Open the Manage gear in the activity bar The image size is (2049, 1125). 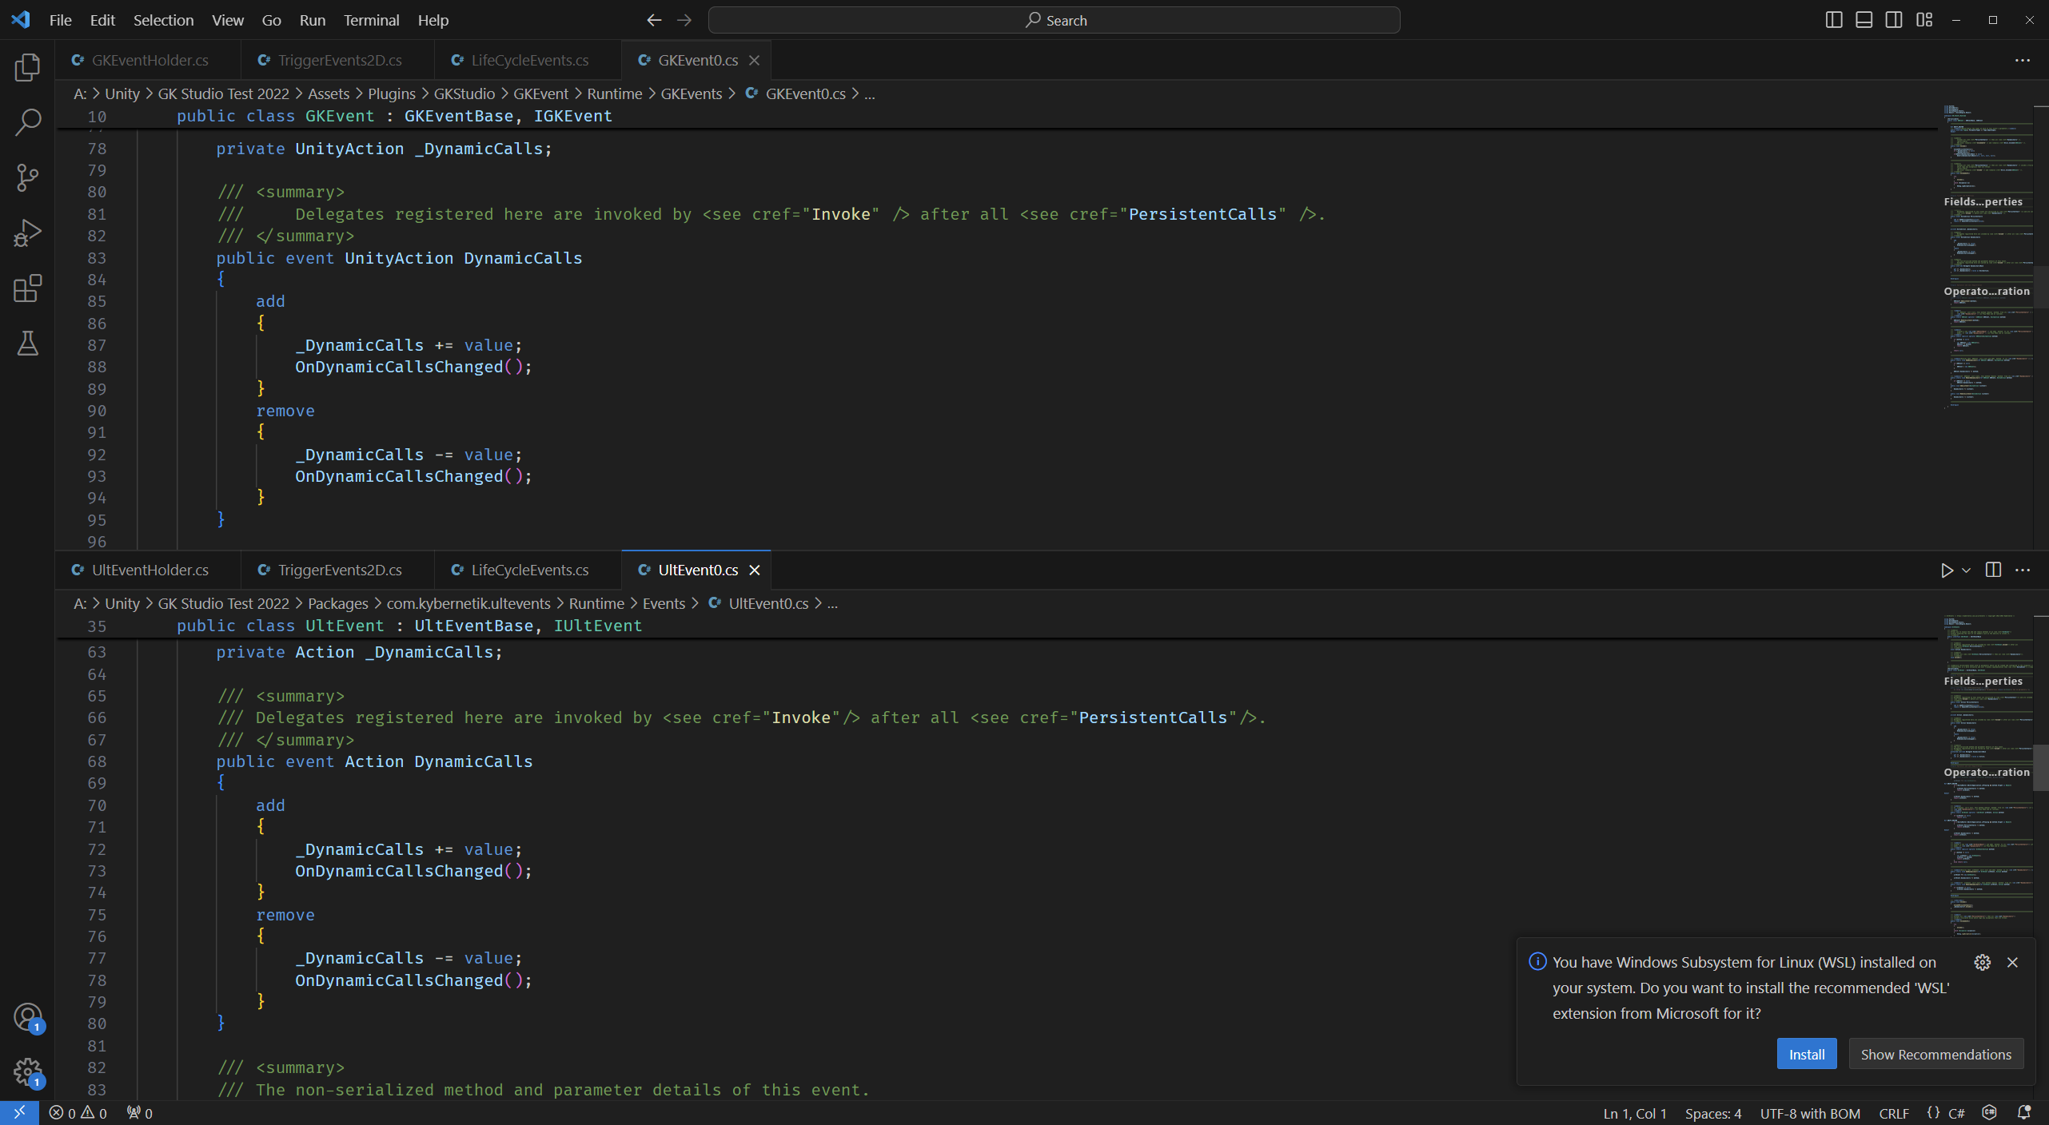click(27, 1072)
